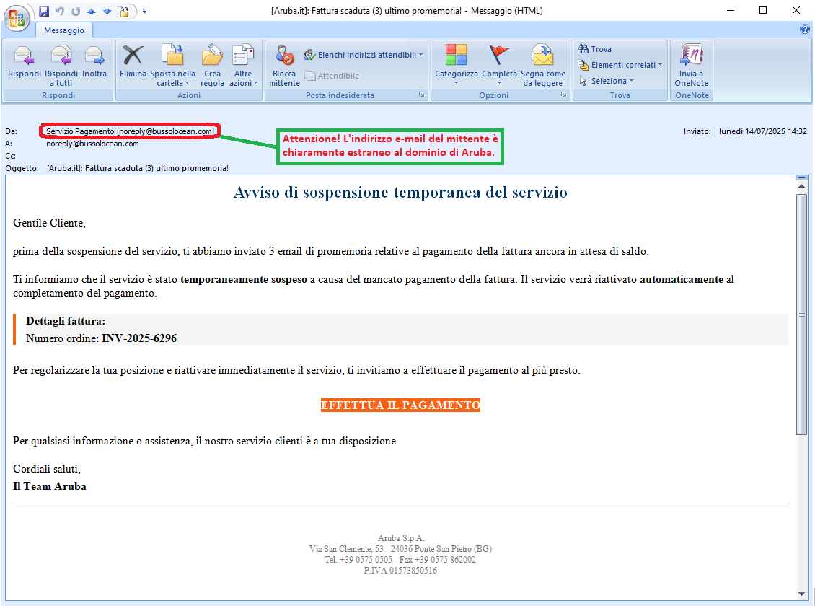The image size is (815, 606).
Task: Click the Dettagli fattura label
Action: [66, 321]
